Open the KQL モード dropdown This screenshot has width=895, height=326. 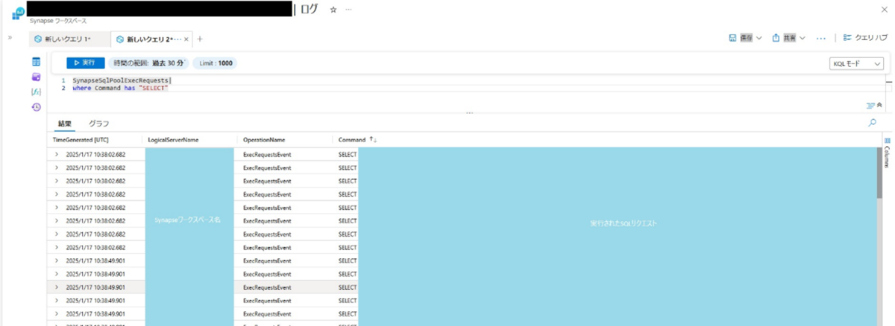pyautogui.click(x=857, y=64)
